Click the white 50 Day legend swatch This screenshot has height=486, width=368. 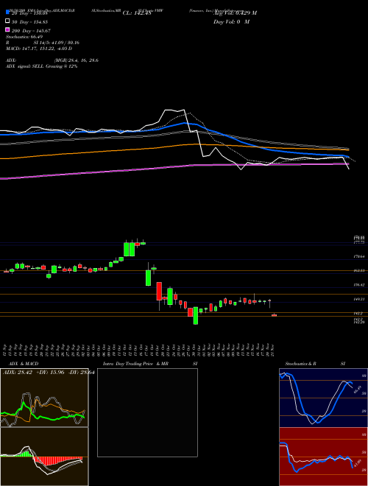[7, 21]
